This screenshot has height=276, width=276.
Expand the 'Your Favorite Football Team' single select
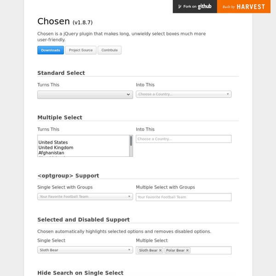[x=83, y=196]
